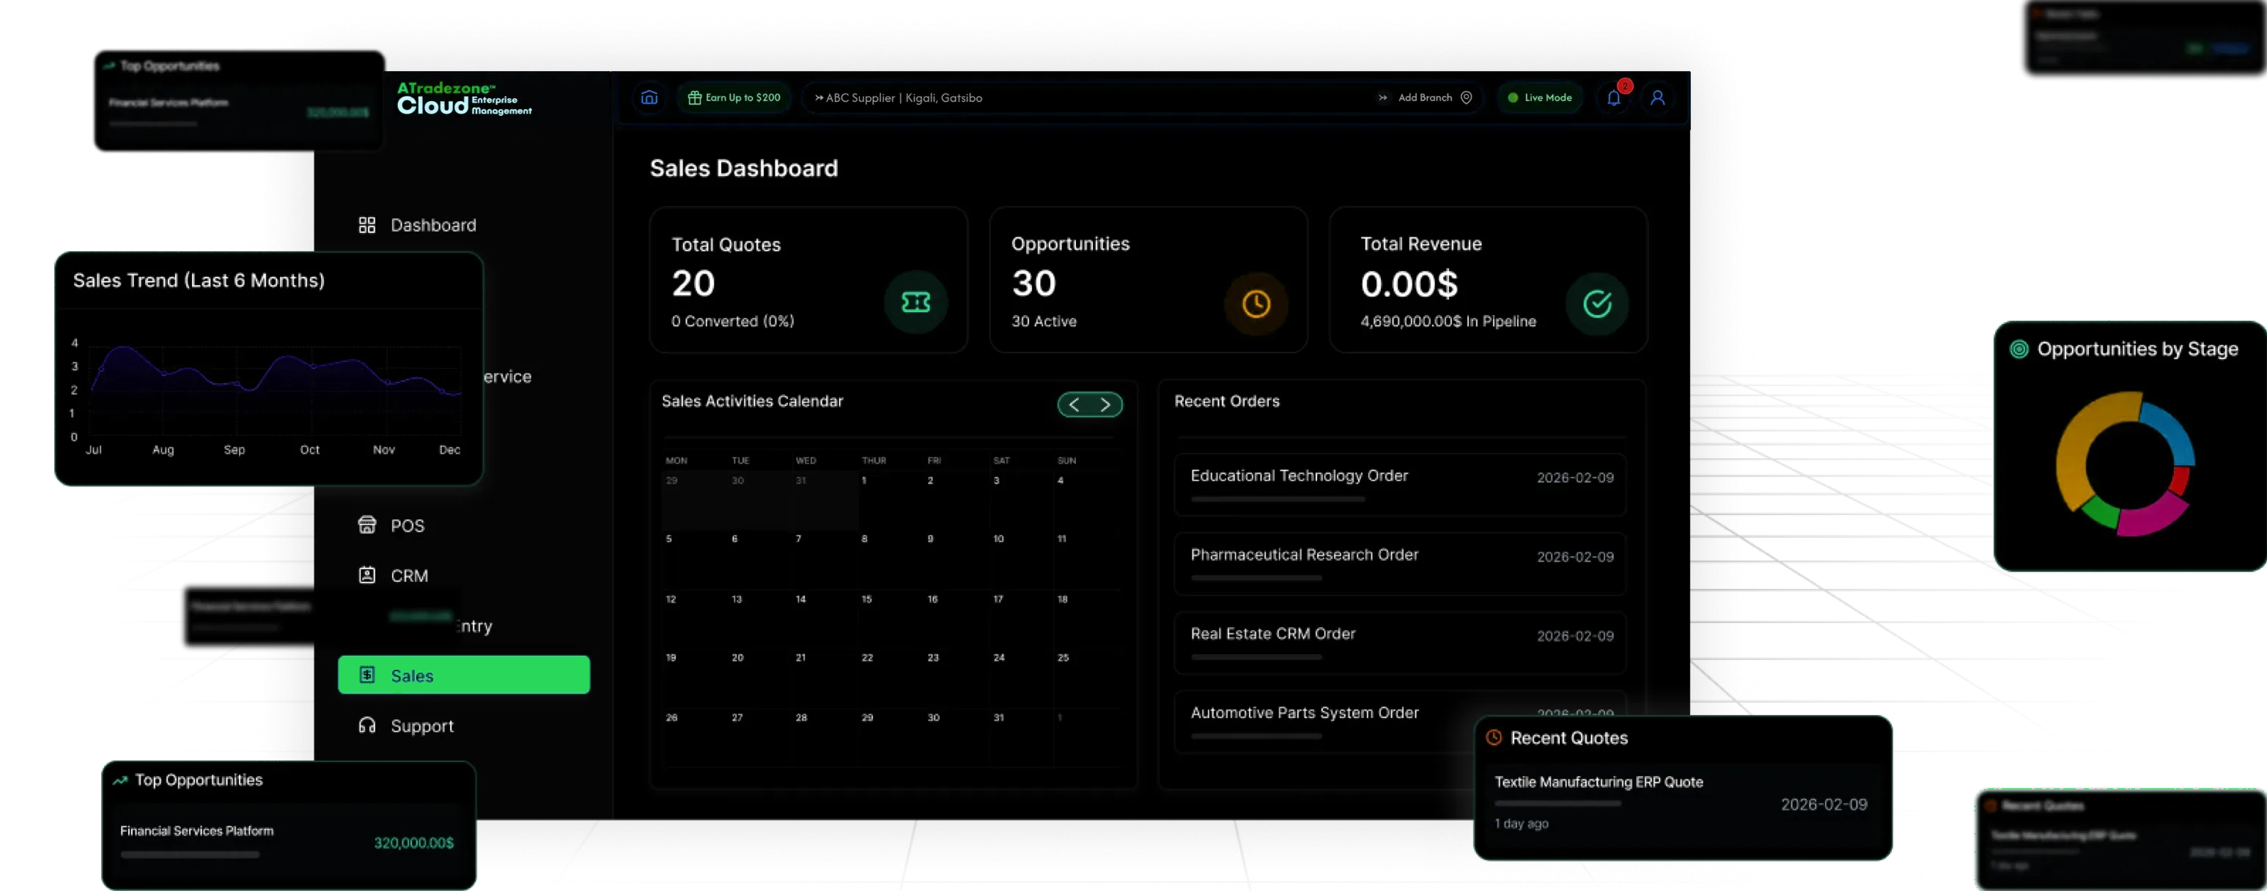
Task: Click the Sales Activities Calendar heading
Action: pyautogui.click(x=753, y=401)
